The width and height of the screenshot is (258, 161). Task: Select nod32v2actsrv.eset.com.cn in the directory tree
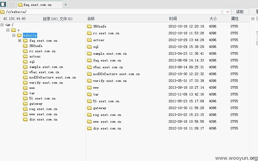53,78
